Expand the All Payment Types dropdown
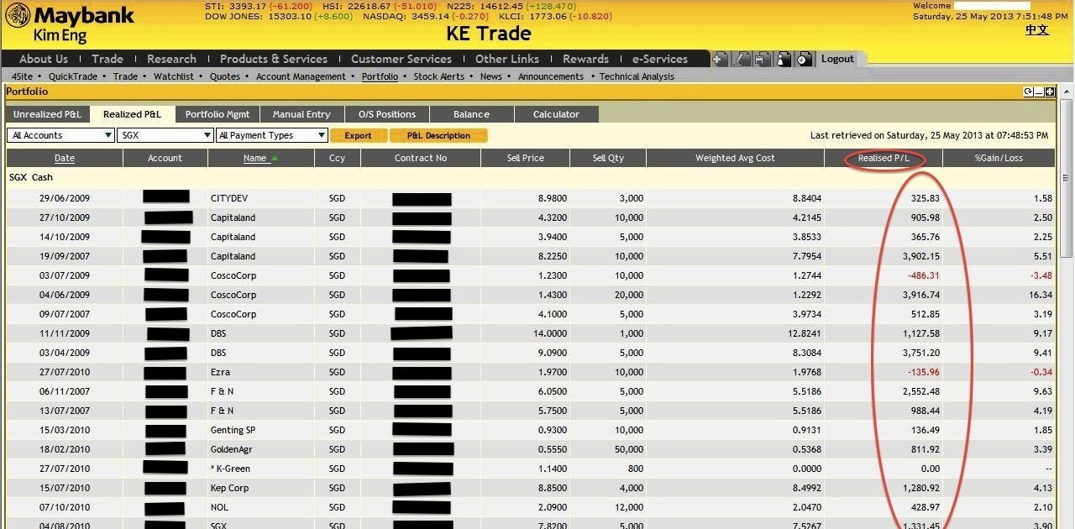The image size is (1075, 529). click(272, 135)
